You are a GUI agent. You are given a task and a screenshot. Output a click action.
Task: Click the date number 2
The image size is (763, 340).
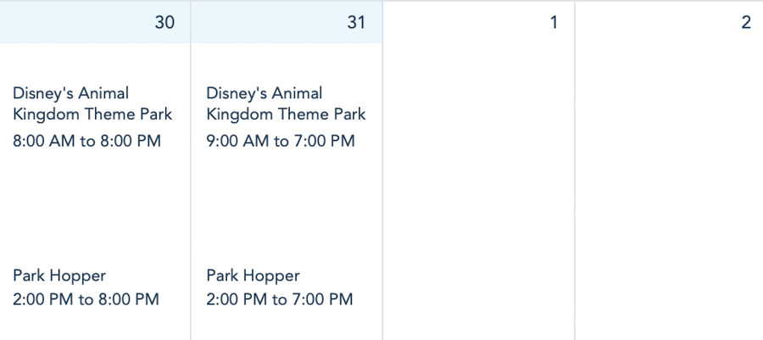745,23
